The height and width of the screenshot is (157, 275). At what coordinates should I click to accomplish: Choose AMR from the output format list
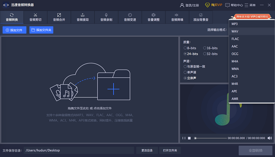click(235, 99)
